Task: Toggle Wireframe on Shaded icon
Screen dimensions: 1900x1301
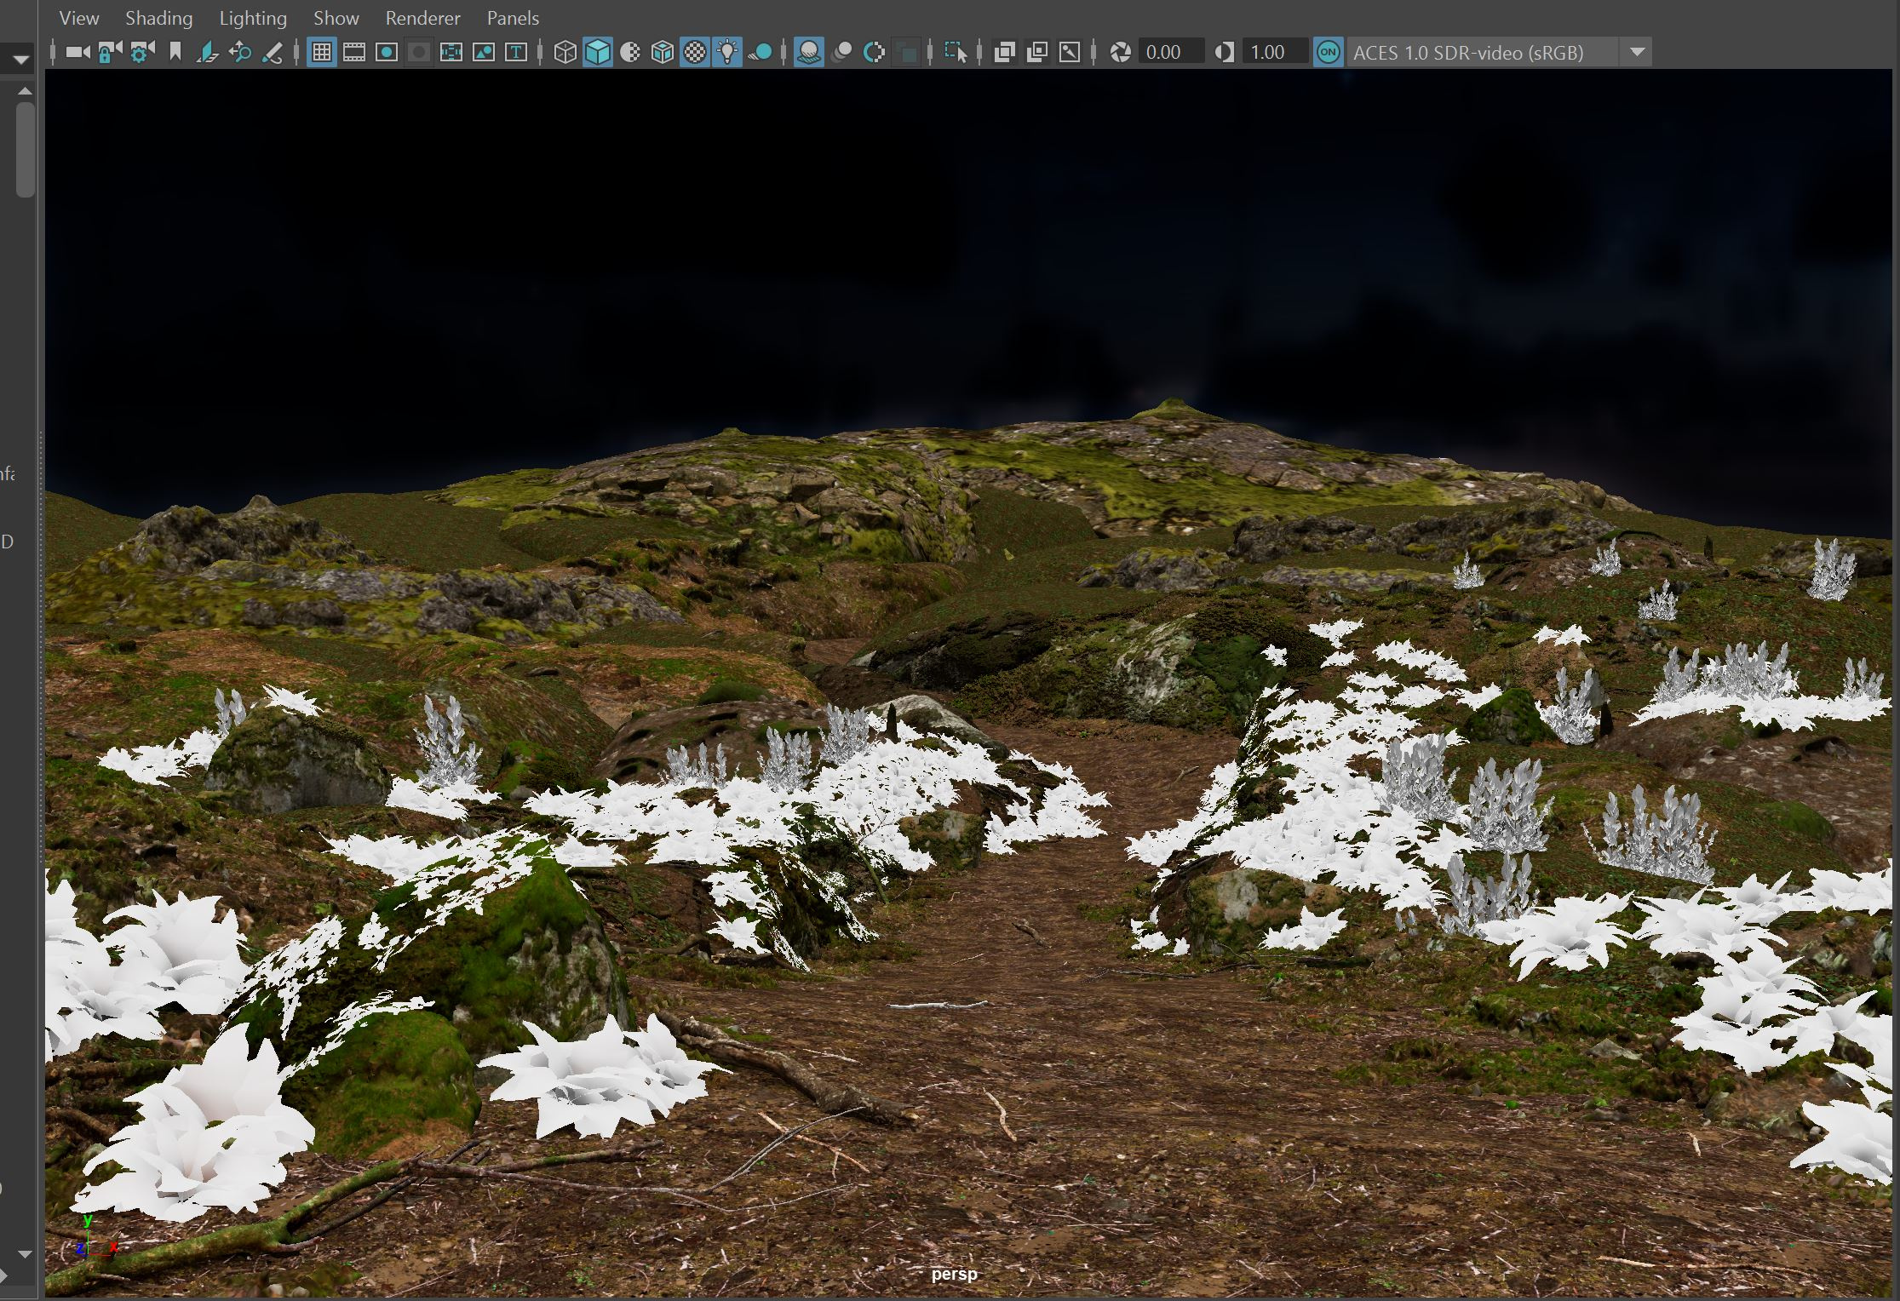Action: (x=662, y=53)
